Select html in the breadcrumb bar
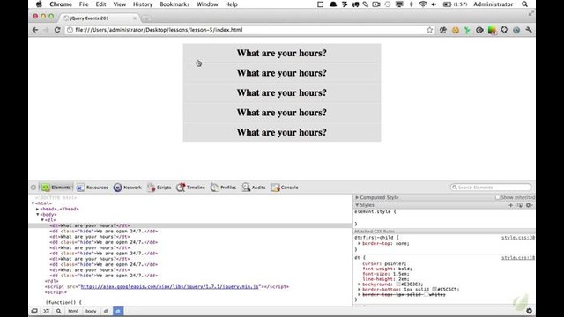The width and height of the screenshot is (564, 317). coord(72,311)
